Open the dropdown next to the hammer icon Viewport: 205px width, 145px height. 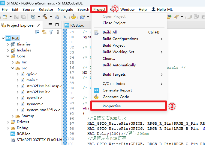point(51,17)
